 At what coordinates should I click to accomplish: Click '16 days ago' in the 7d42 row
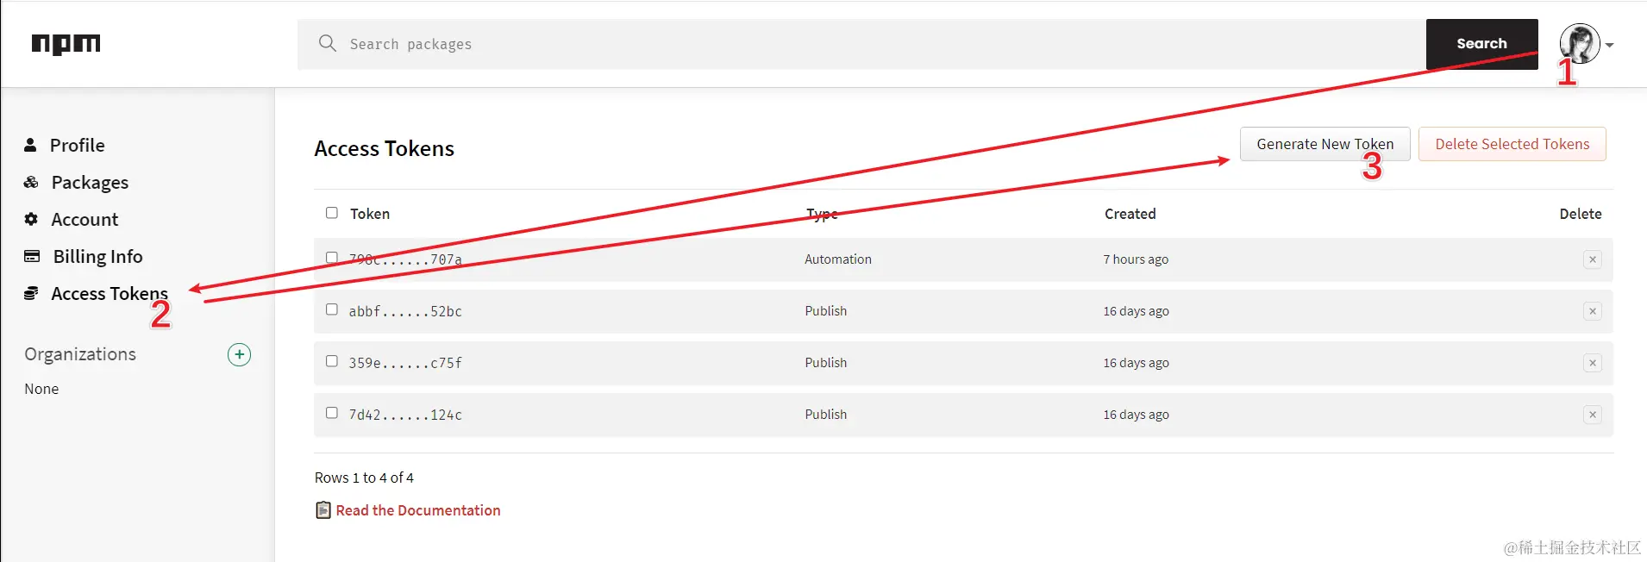pyautogui.click(x=1136, y=415)
